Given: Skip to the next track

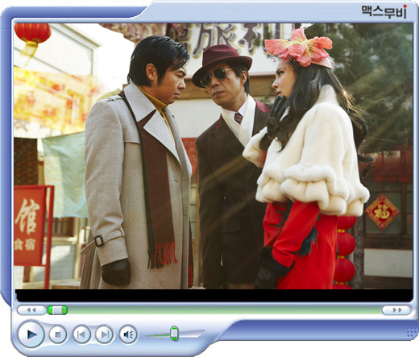Looking at the screenshot, I should click(104, 334).
